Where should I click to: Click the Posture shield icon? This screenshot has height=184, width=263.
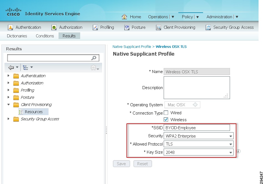click(127, 27)
